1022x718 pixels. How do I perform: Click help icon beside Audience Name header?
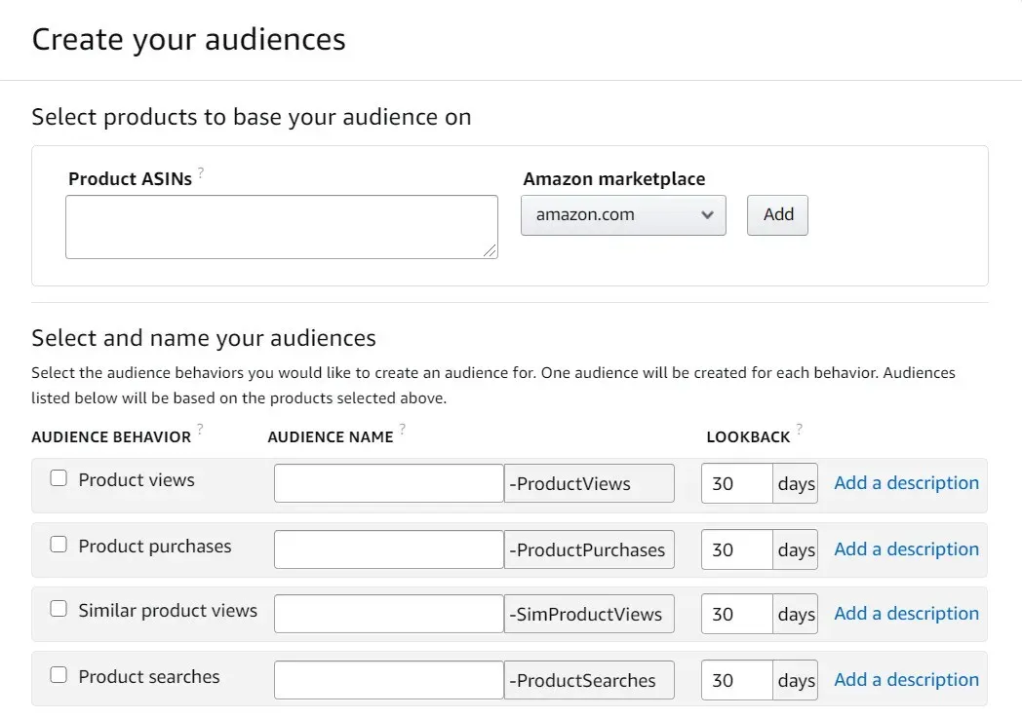click(403, 430)
